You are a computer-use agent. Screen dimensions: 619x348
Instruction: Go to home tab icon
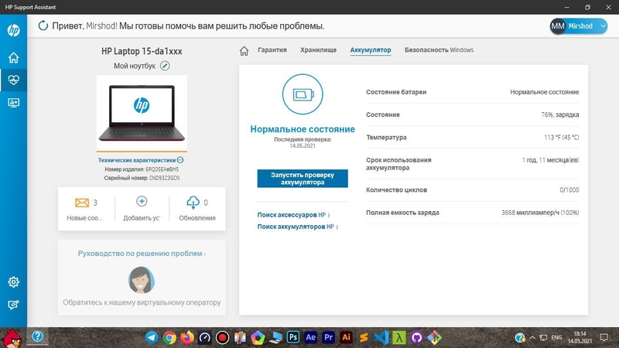pos(244,50)
